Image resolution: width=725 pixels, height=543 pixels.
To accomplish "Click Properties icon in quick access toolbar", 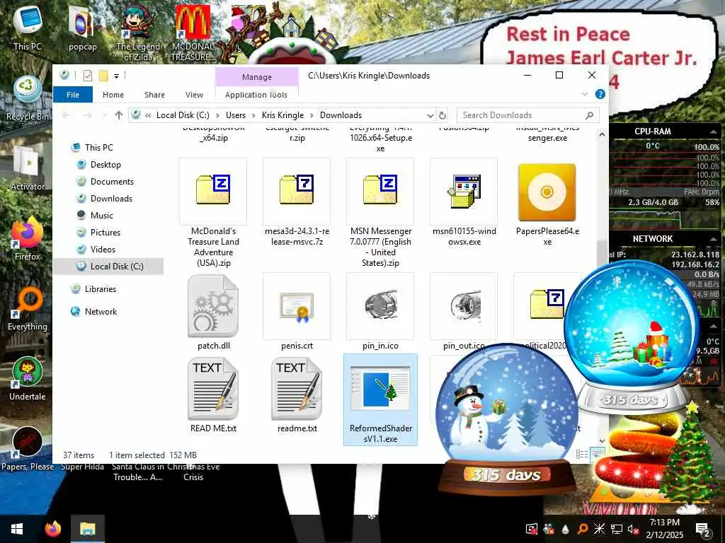I will tap(87, 76).
